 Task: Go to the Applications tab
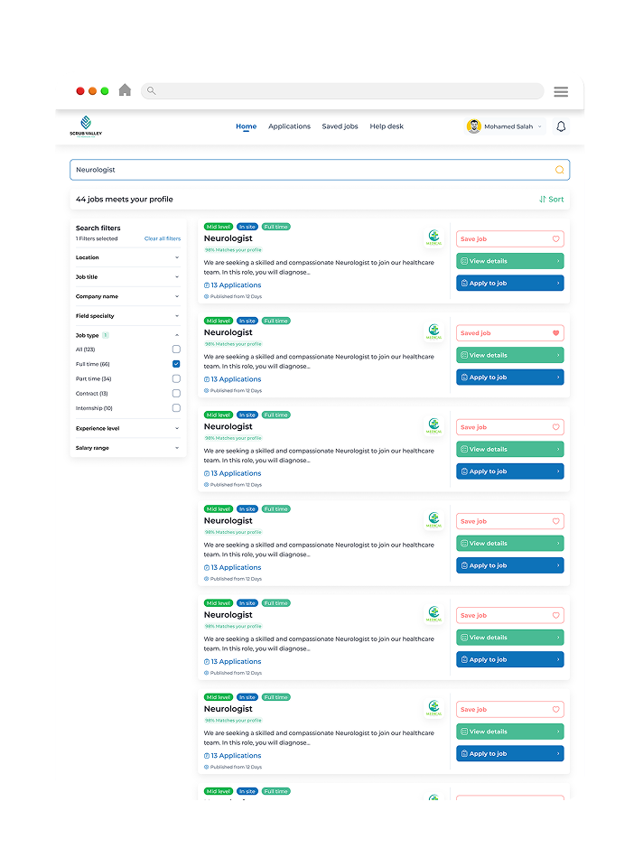click(289, 126)
